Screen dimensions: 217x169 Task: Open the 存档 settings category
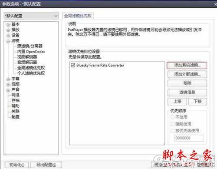point(15,100)
